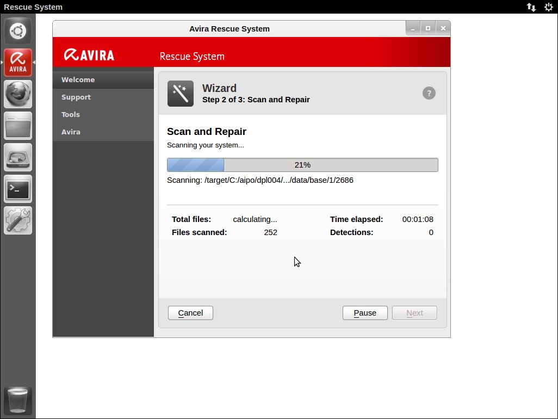This screenshot has height=419, width=558.
Task: Click Scanning your system... status text
Action: click(x=206, y=145)
